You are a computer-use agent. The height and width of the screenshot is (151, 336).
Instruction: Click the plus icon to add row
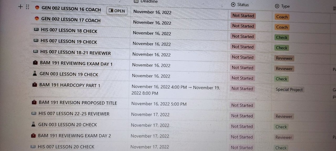coord(20,7)
